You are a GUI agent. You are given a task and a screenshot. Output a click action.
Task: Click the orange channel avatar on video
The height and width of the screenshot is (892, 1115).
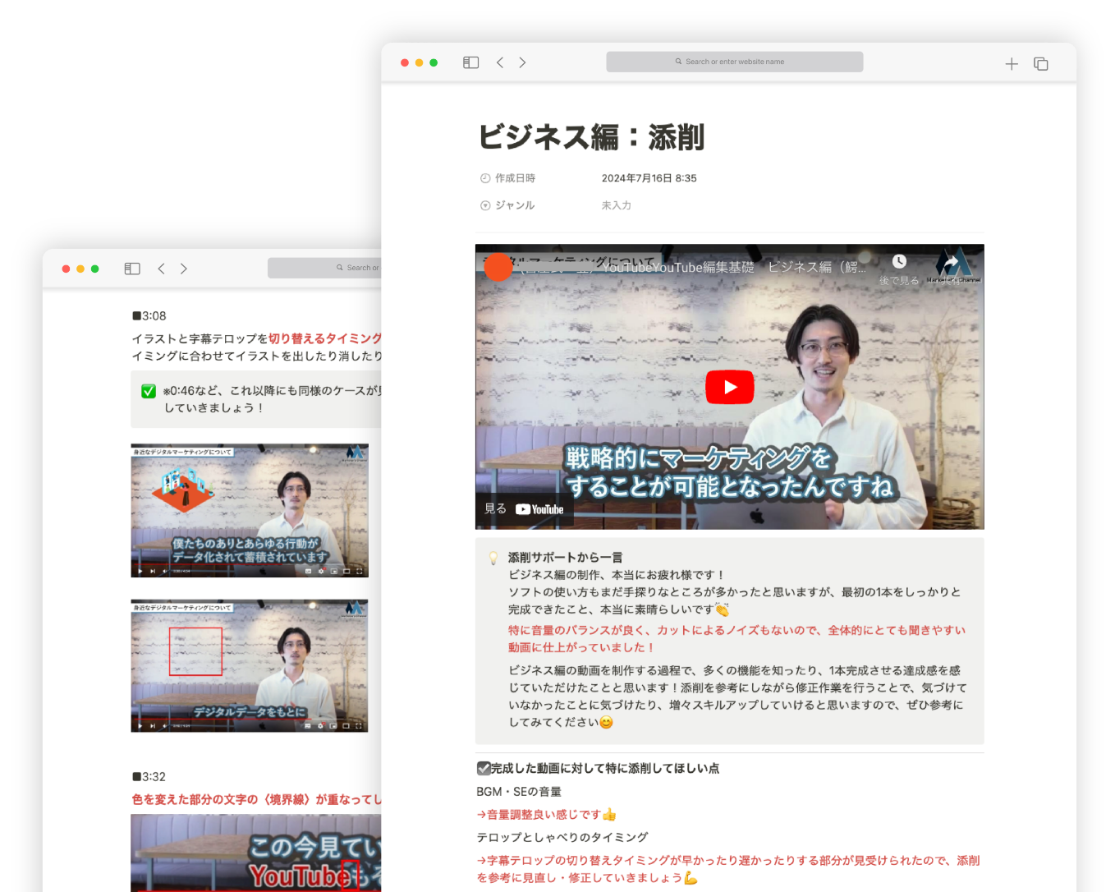(x=498, y=267)
